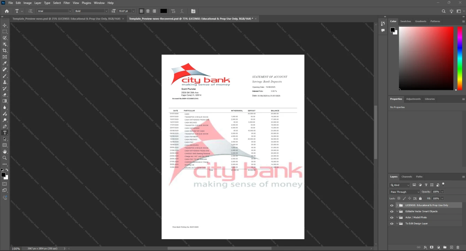The image size is (466, 251).
Task: Toggle Lock all padlock icon
Action: (x=420, y=198)
